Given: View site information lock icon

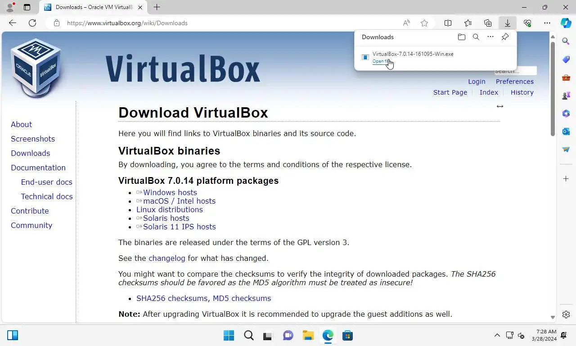Looking at the screenshot, I should [56, 23].
